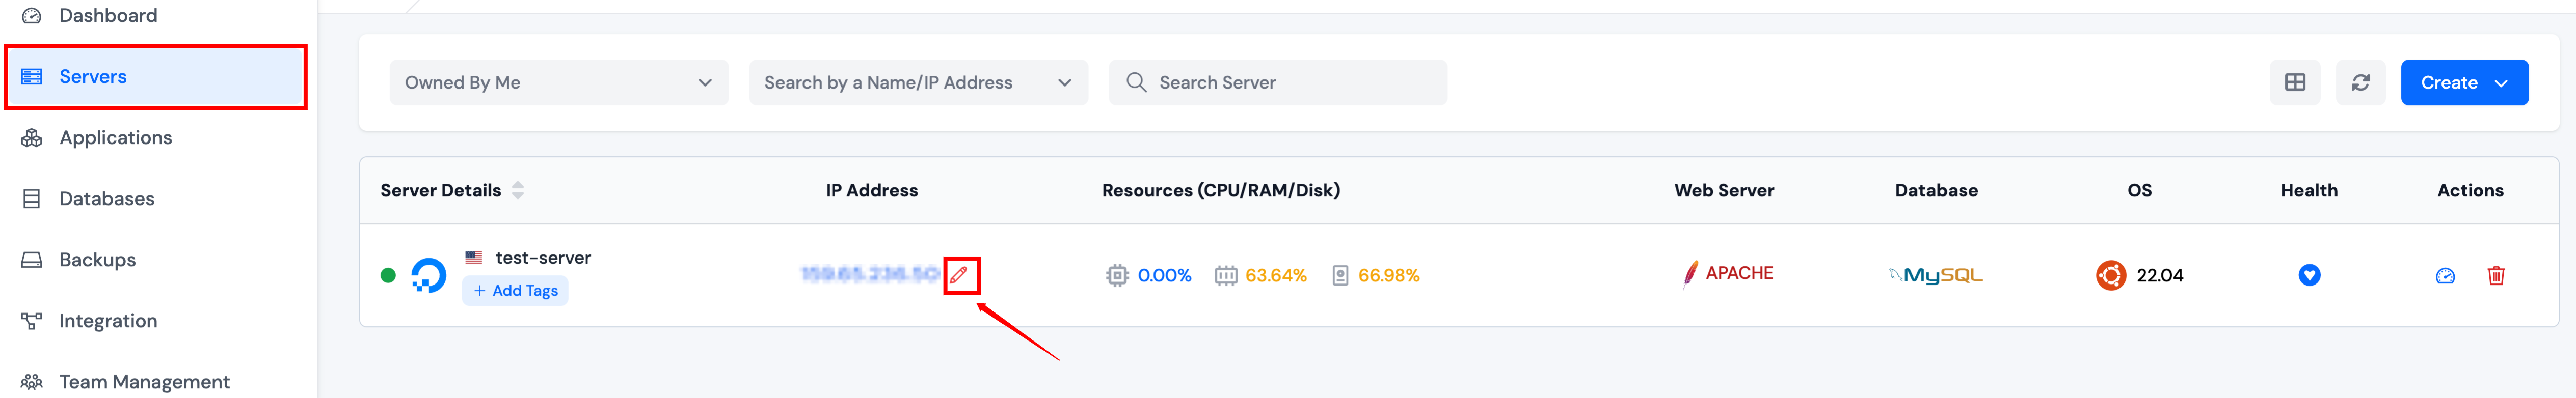2576x398 pixels.
Task: Go to Applications in sidebar
Action: [x=115, y=138]
